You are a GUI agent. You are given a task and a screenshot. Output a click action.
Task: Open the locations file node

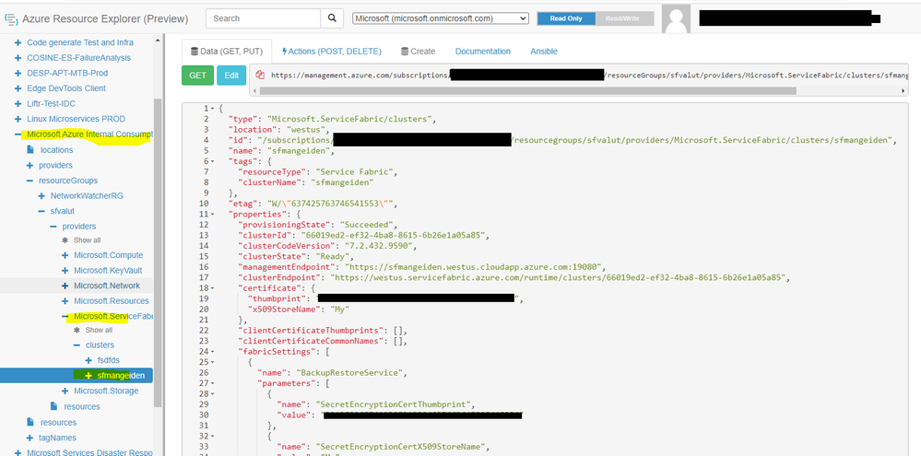coord(56,150)
